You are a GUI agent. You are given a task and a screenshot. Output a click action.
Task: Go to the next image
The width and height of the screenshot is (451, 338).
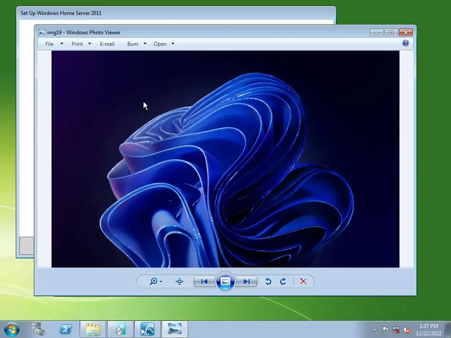click(247, 281)
